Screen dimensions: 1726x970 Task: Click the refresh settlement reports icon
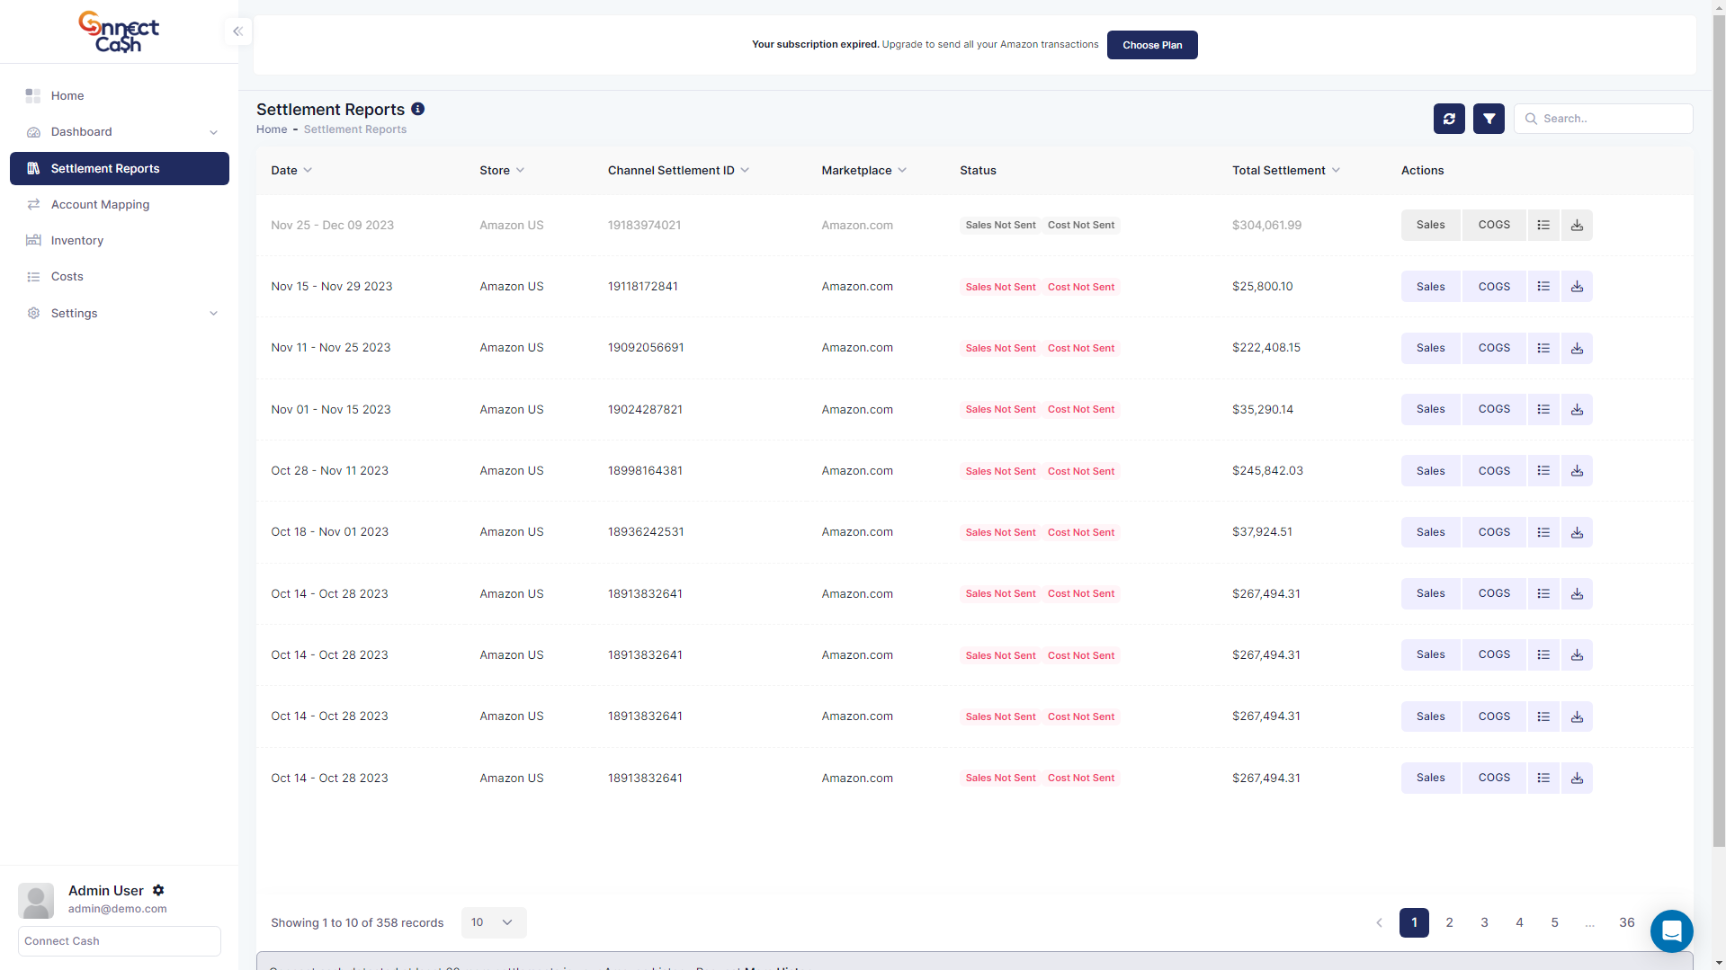(x=1448, y=119)
